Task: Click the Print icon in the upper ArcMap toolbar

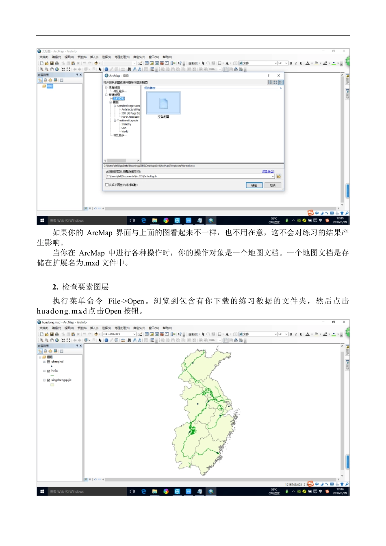Action: [56, 63]
